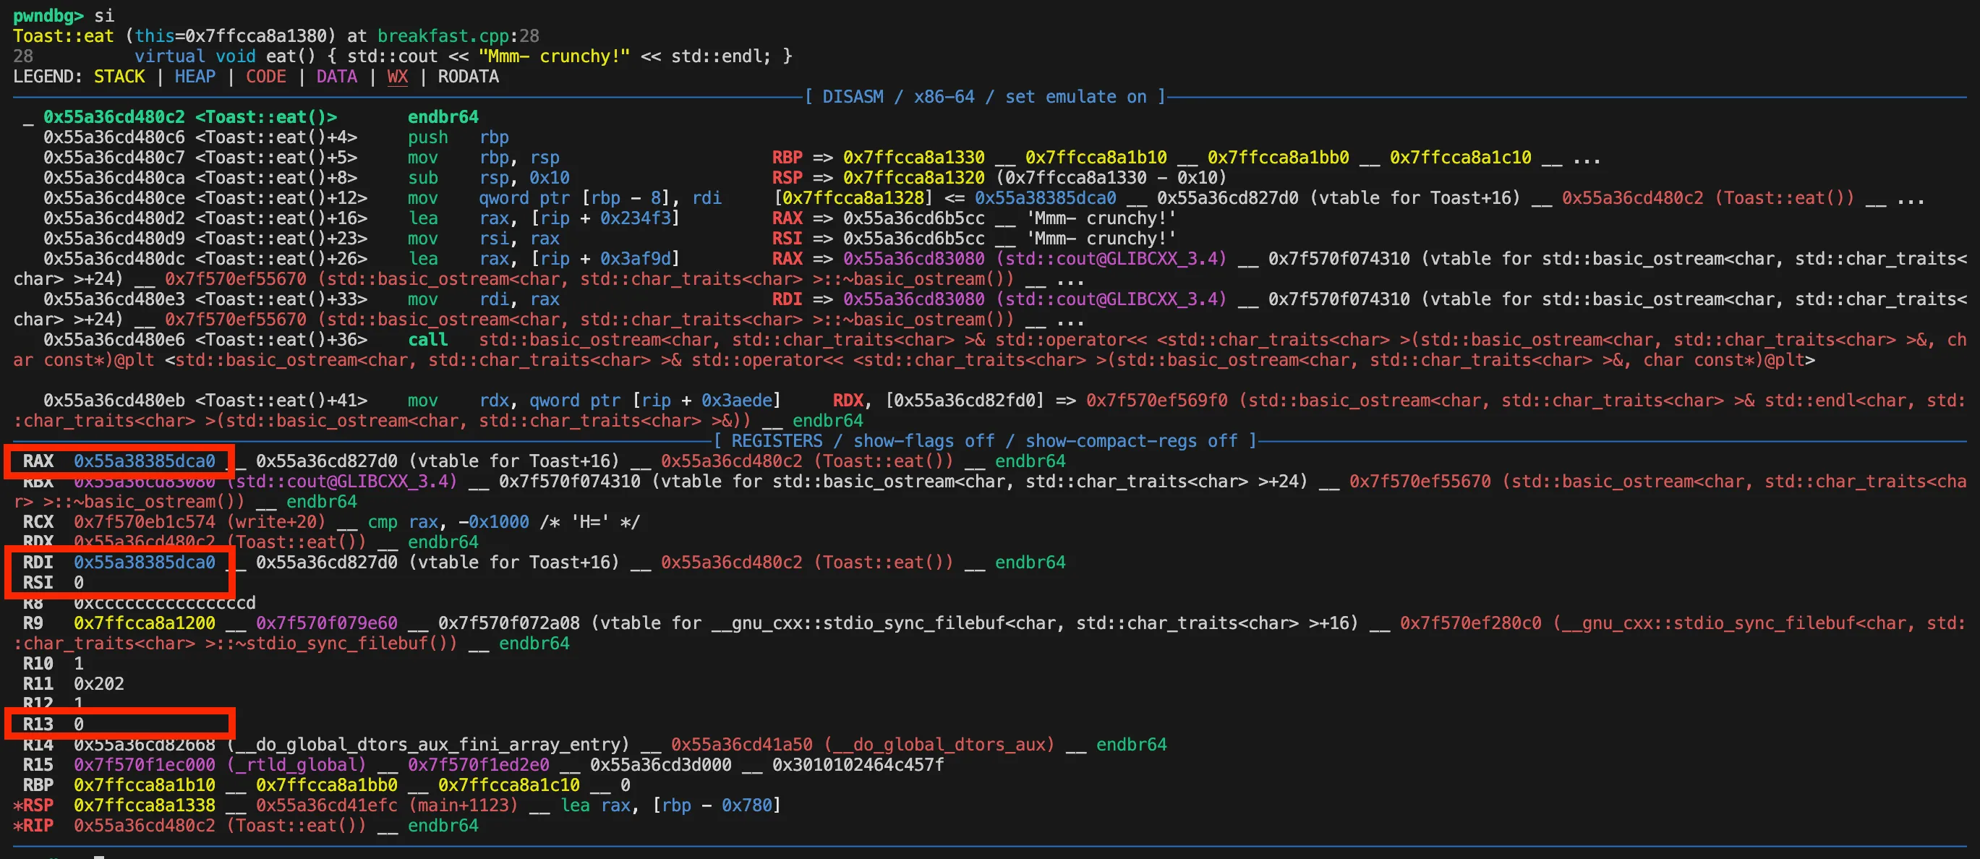Click the call instruction mnemonic in the disassembly
The height and width of the screenshot is (859, 1980).
(427, 340)
